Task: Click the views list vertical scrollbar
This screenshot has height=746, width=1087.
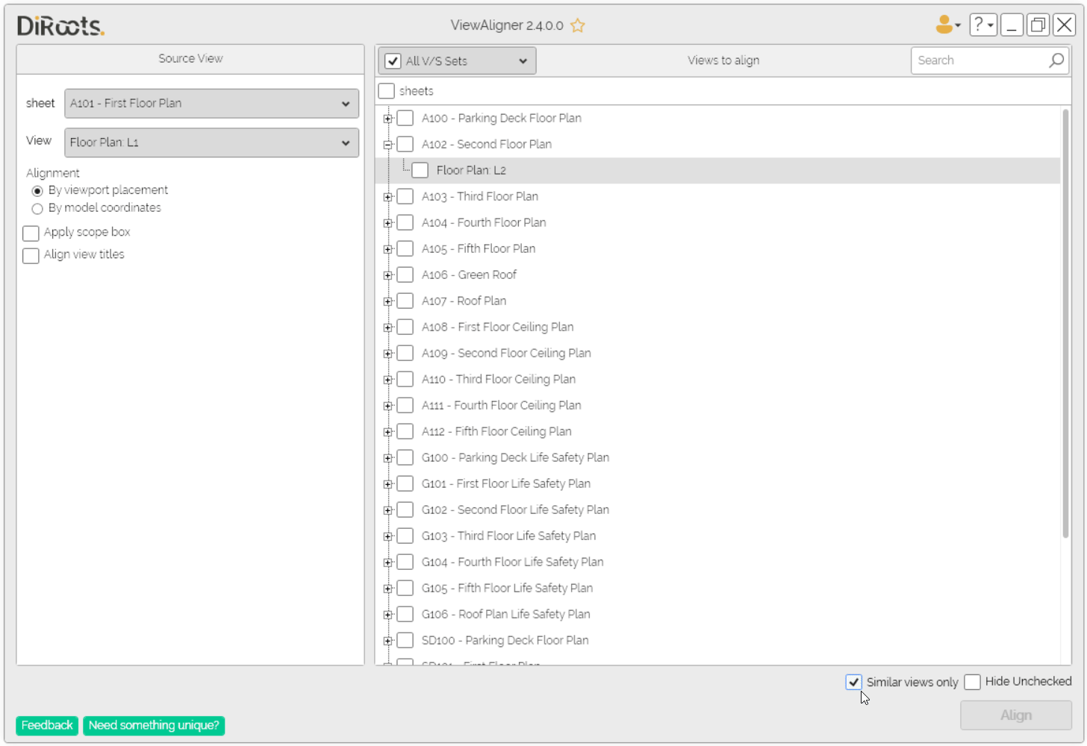Action: pos(1065,322)
